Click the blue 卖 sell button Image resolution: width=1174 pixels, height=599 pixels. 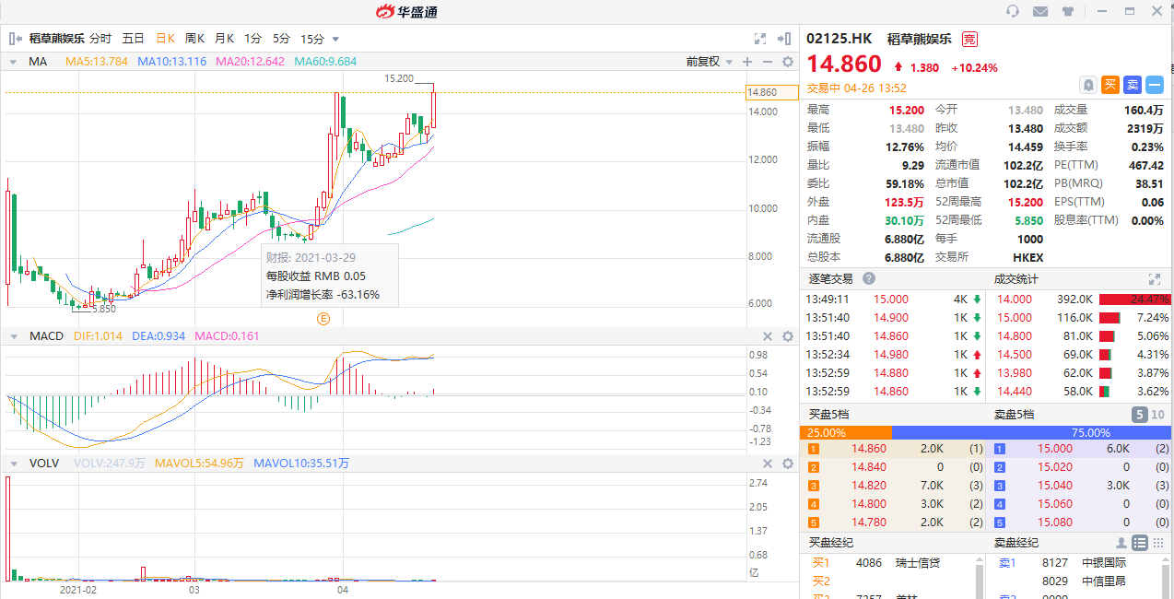point(1133,85)
